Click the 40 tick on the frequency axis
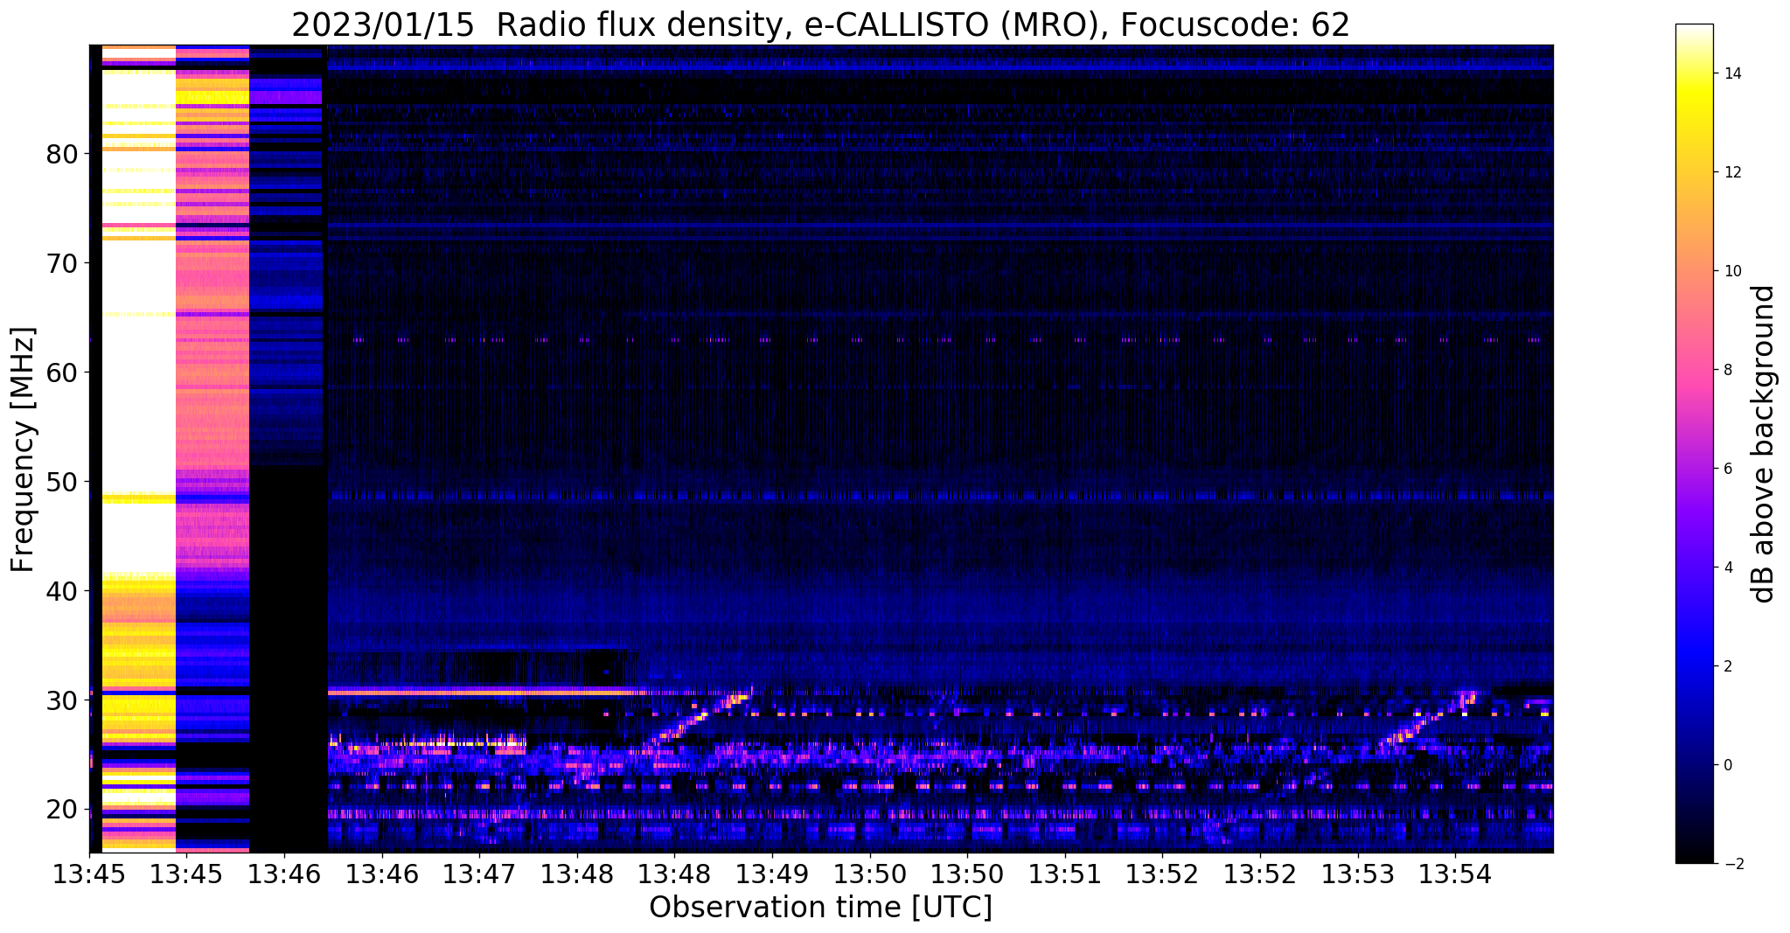1790x933 pixels. pos(62,591)
